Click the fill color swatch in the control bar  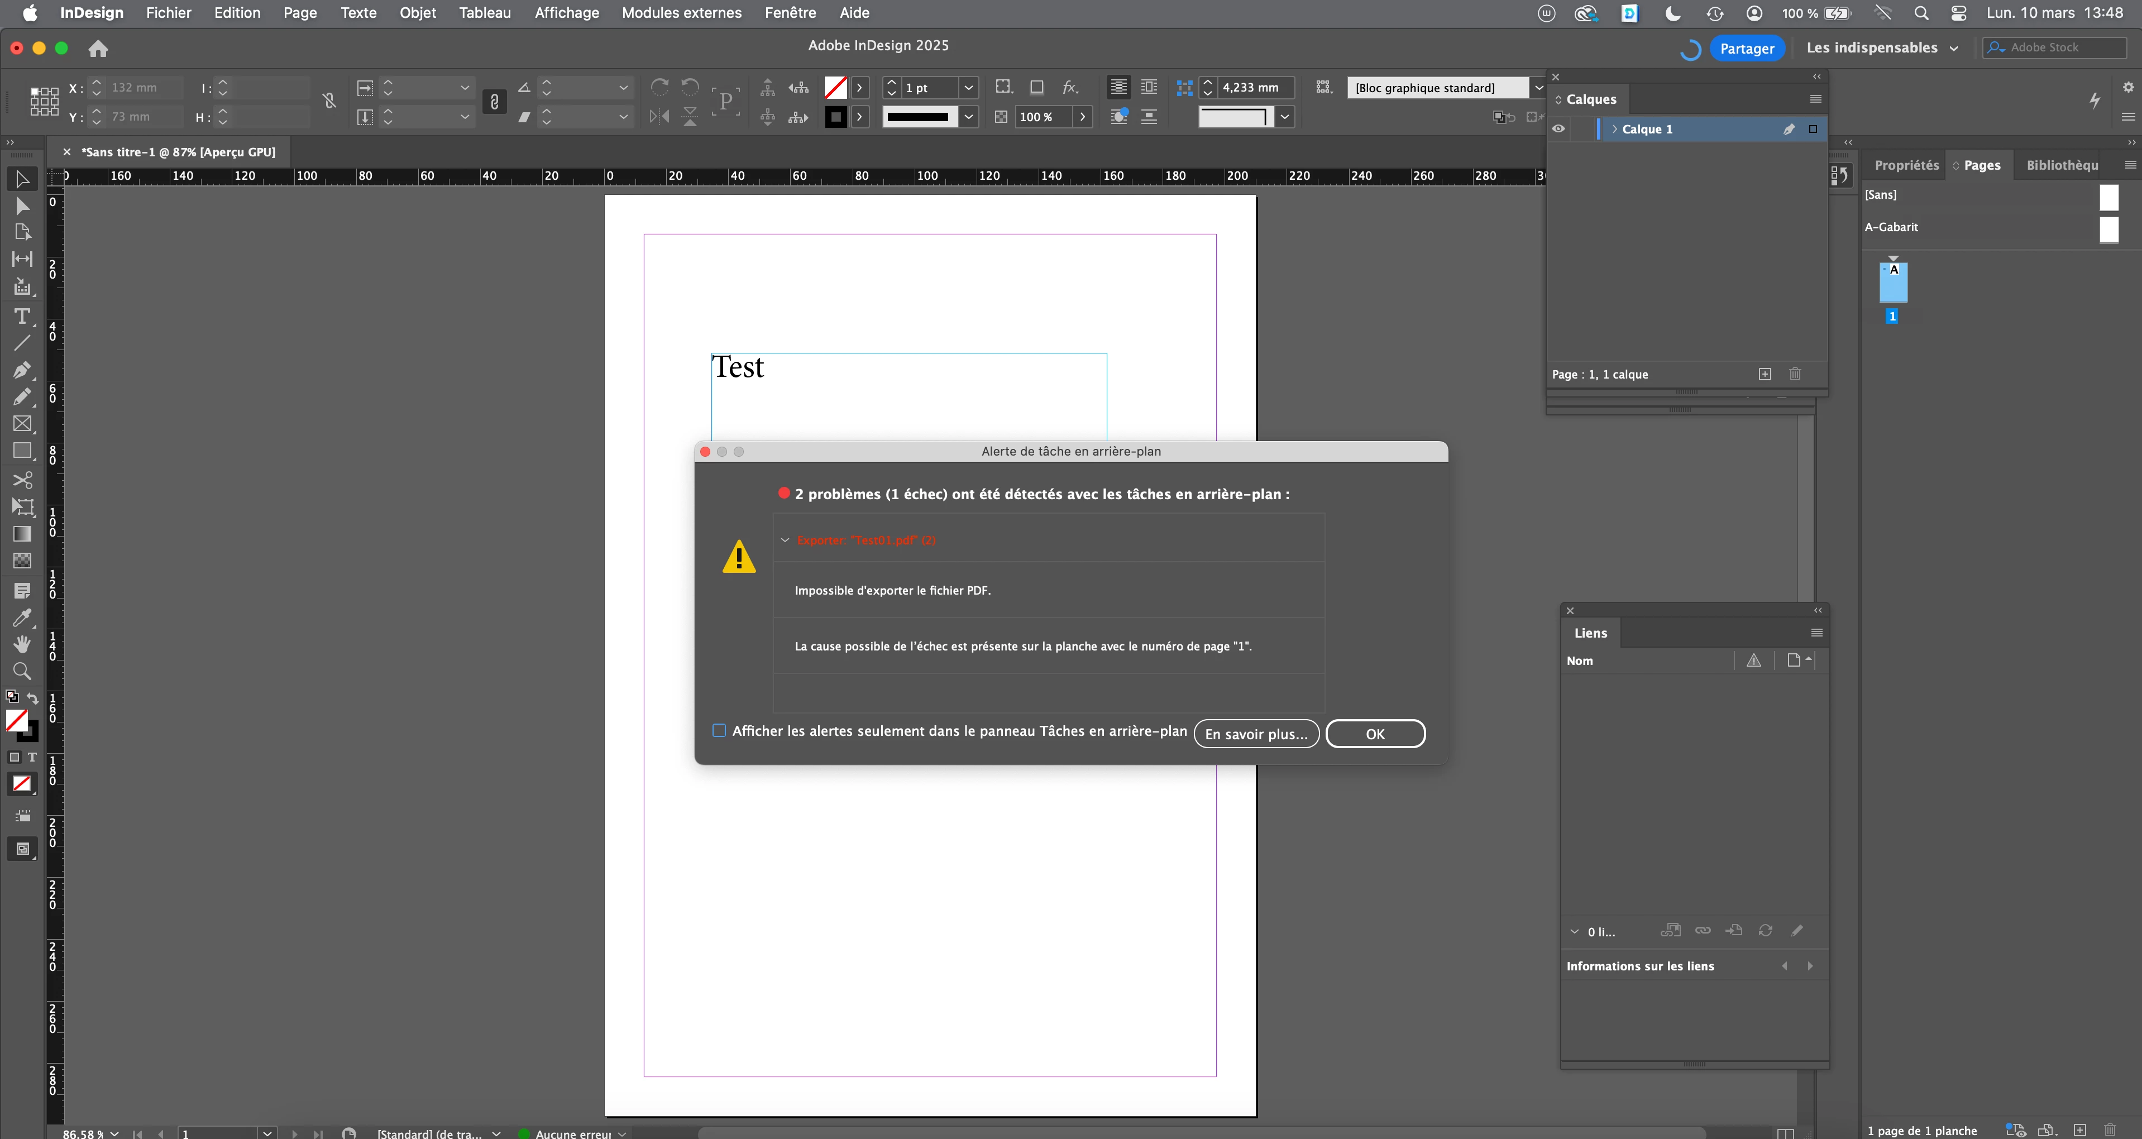tap(836, 87)
